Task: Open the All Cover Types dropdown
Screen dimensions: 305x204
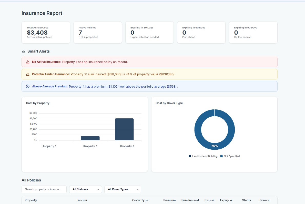Action: (123, 189)
